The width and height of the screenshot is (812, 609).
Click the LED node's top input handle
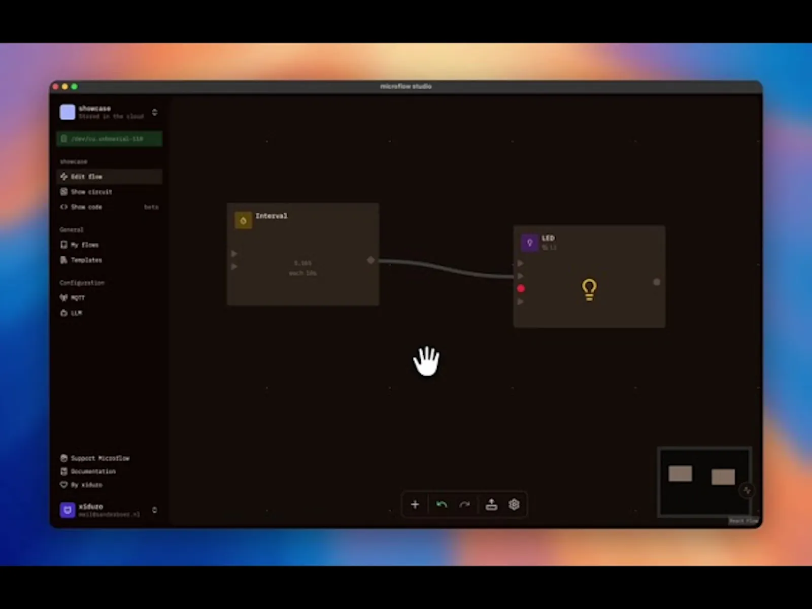click(x=520, y=263)
